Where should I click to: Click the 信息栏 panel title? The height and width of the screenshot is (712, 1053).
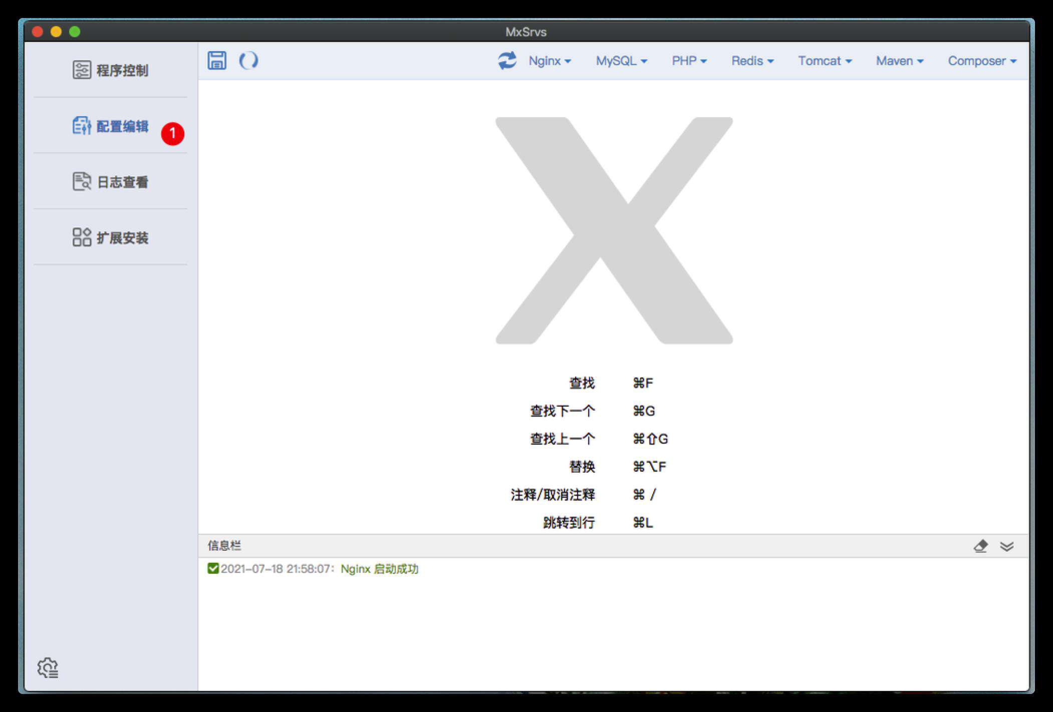(224, 546)
